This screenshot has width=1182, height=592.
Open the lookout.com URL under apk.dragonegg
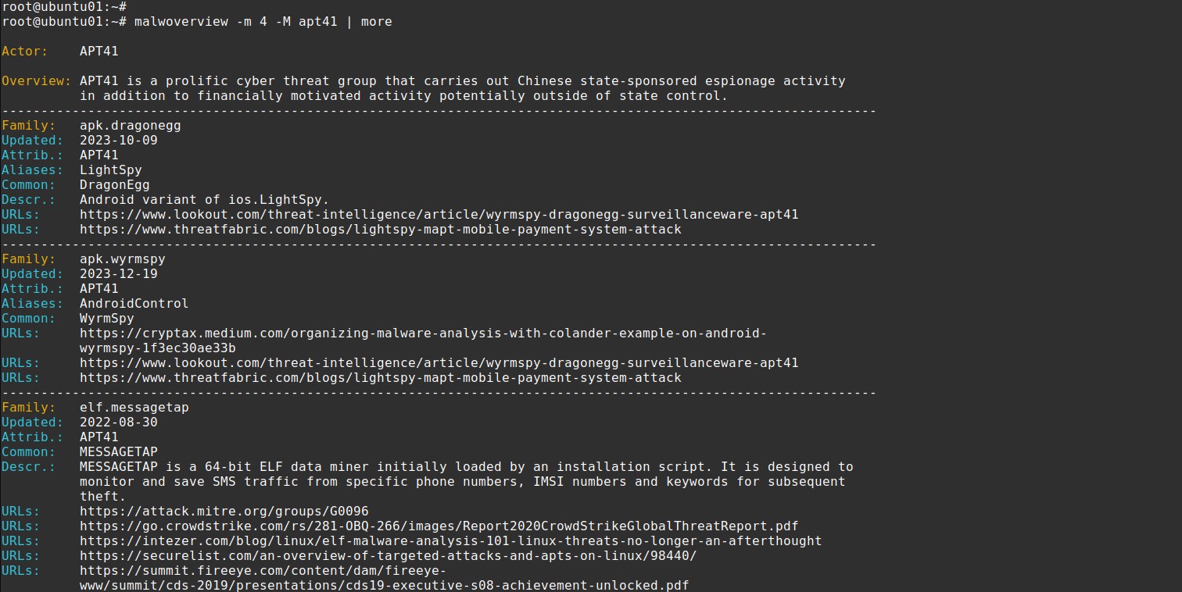(439, 215)
